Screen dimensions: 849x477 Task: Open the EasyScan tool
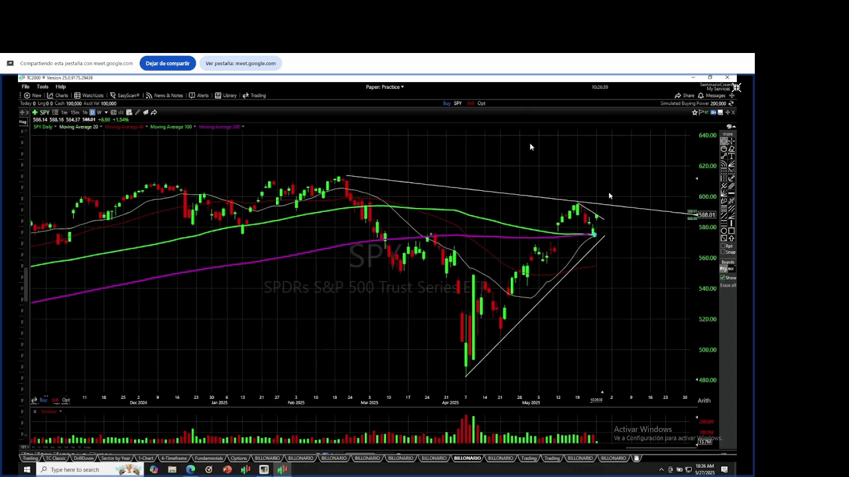click(x=124, y=95)
